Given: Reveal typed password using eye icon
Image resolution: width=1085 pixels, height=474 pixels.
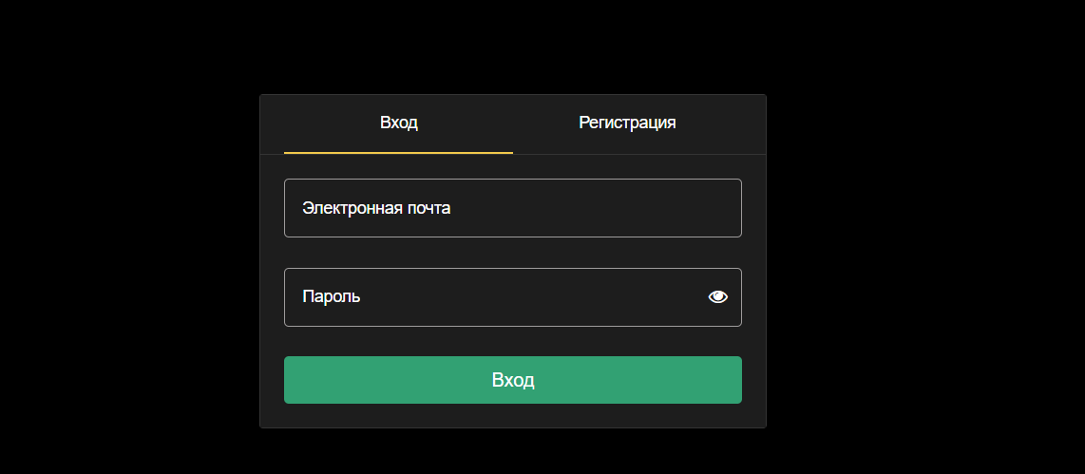Looking at the screenshot, I should pos(717,297).
